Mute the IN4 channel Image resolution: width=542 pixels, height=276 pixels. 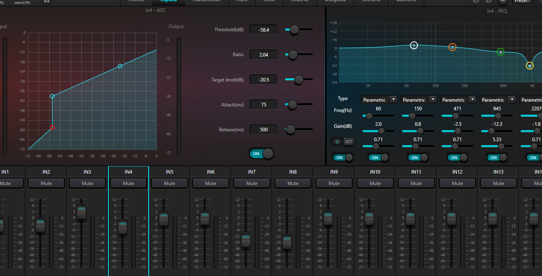pyautogui.click(x=128, y=183)
